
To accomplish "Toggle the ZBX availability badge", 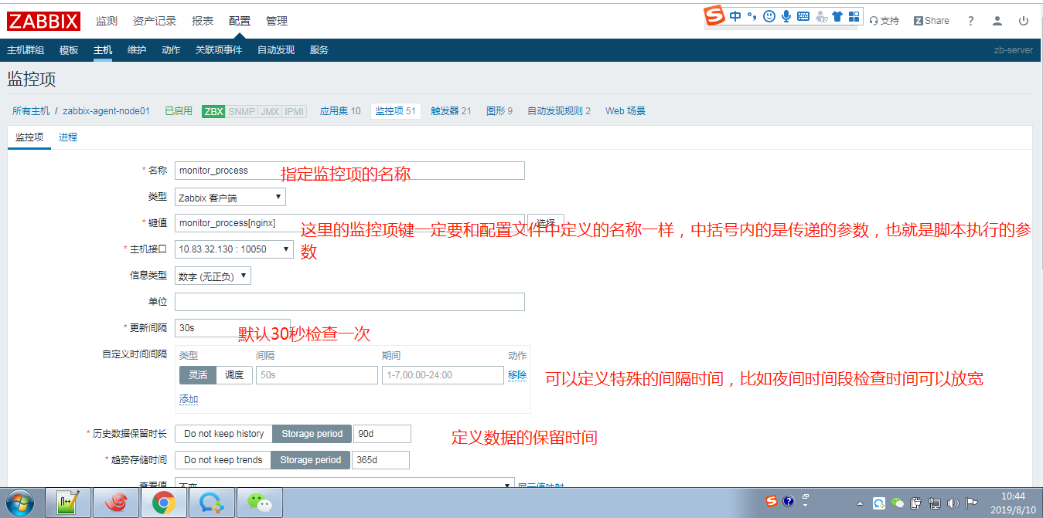I will coord(213,111).
